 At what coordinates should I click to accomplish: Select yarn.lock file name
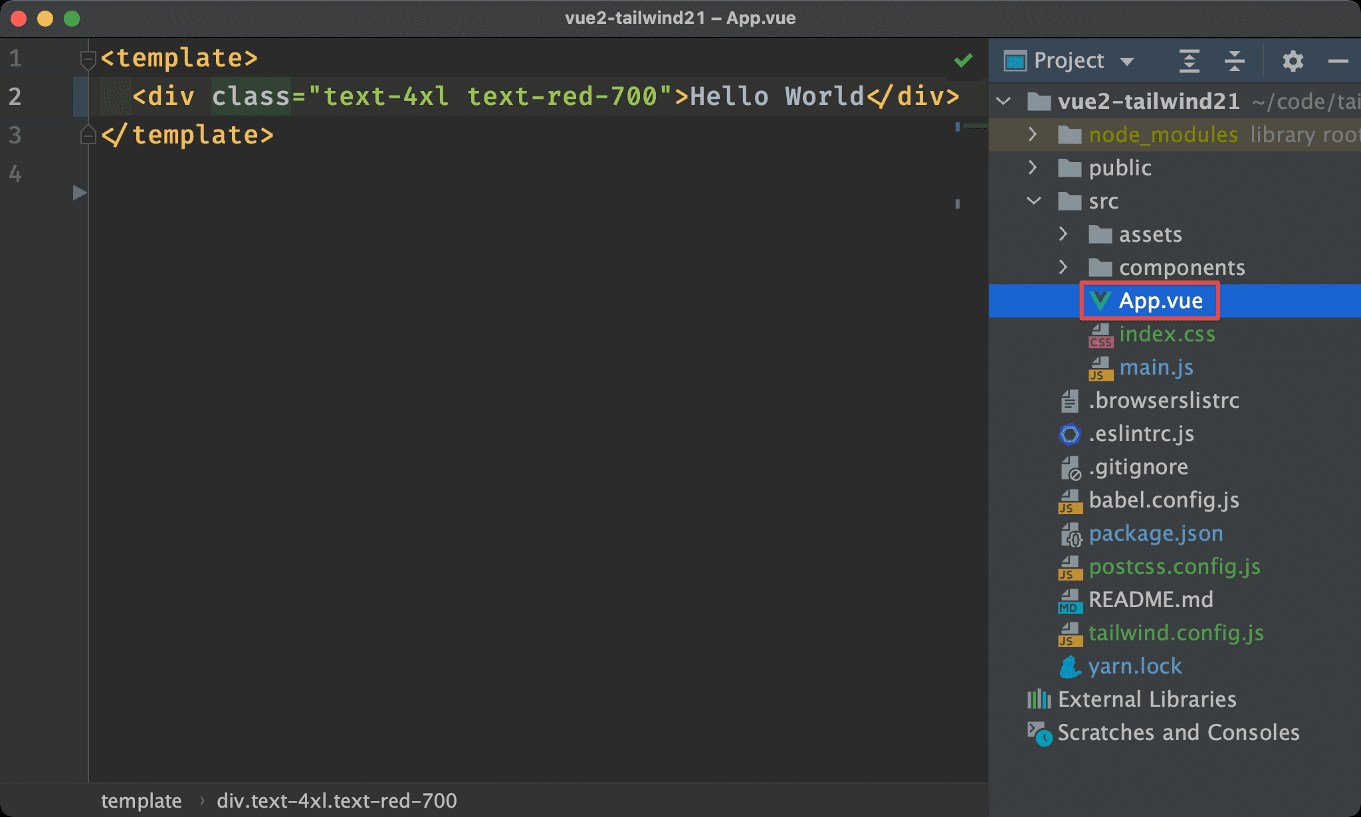click(x=1135, y=666)
